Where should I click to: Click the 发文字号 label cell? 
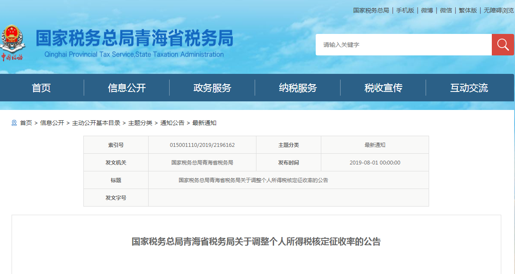click(x=116, y=198)
